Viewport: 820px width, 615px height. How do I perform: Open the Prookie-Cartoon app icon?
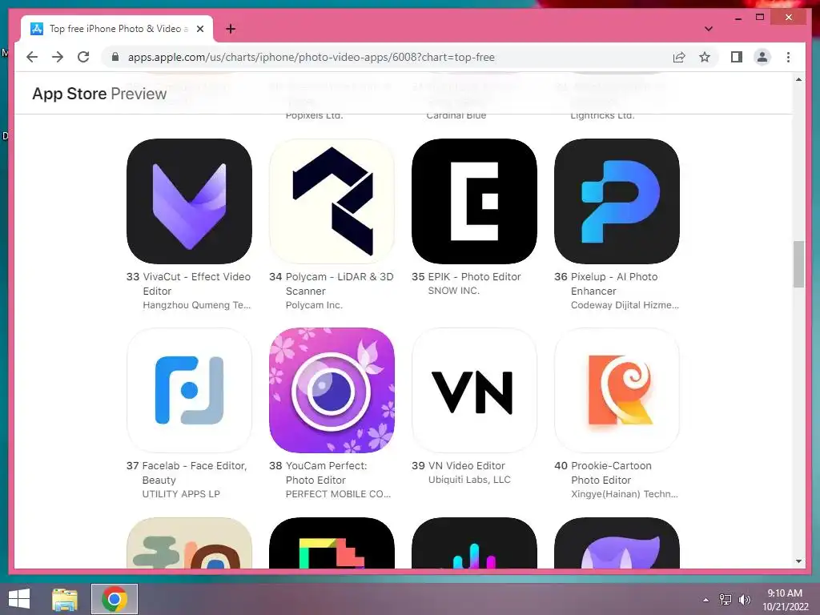click(617, 390)
